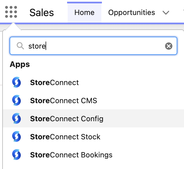Click the StoreConnect Config logo icon
Viewport: 184px width, 169px height.
16,118
